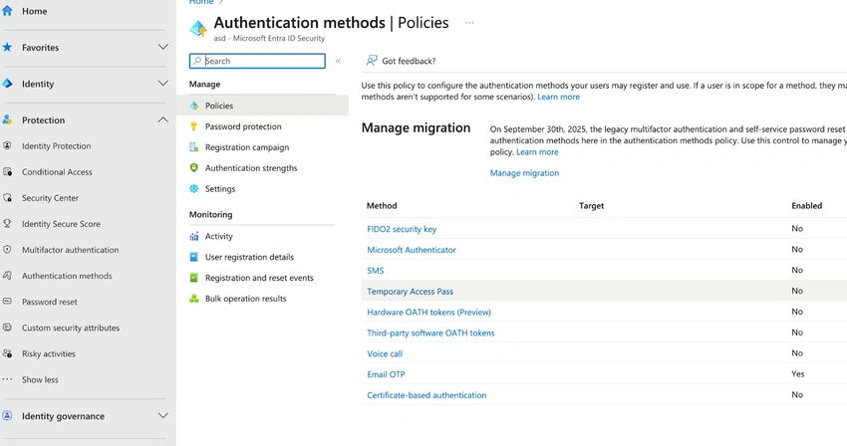Click the Registration and reset events icon
The width and height of the screenshot is (847, 446).
click(194, 278)
